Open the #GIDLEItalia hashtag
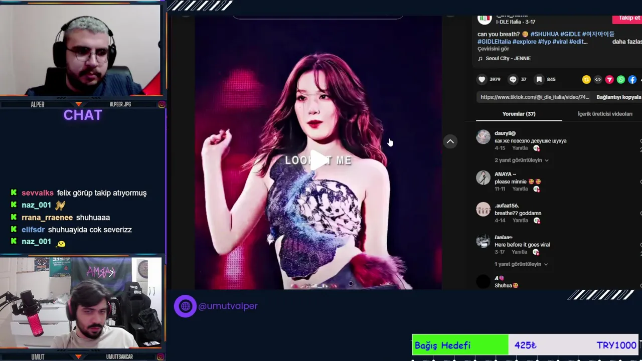This screenshot has height=361, width=642. point(494,42)
